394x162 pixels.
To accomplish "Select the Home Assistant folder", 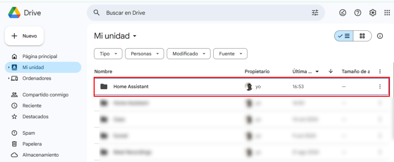I will click(x=131, y=87).
